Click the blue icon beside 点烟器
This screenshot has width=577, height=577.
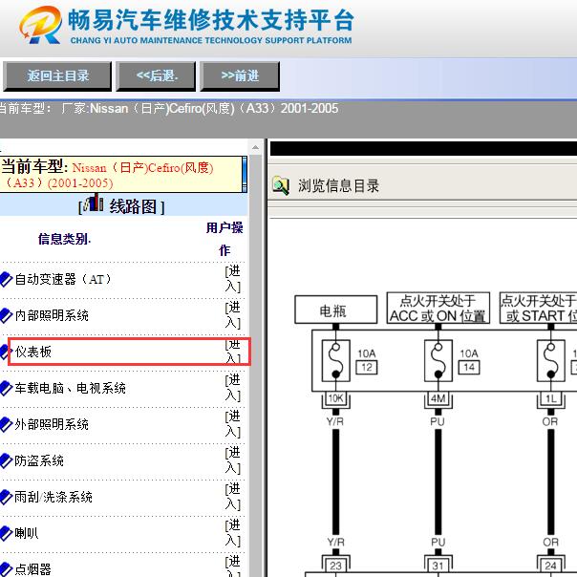pos(6,569)
